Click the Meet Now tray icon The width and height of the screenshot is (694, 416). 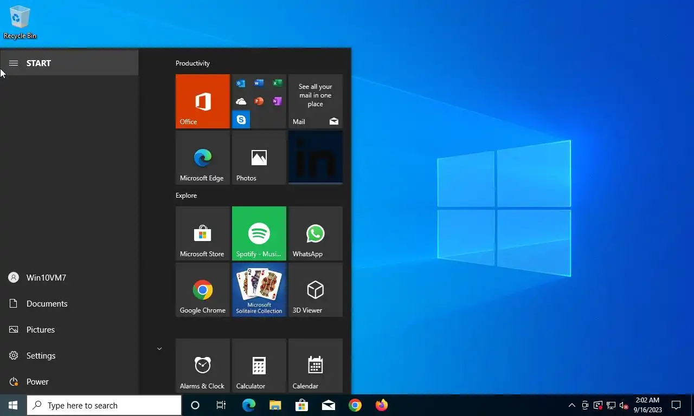(x=585, y=405)
